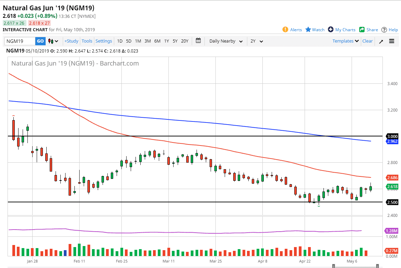
Task: Open the calendar date range icon
Action: tap(198, 40)
